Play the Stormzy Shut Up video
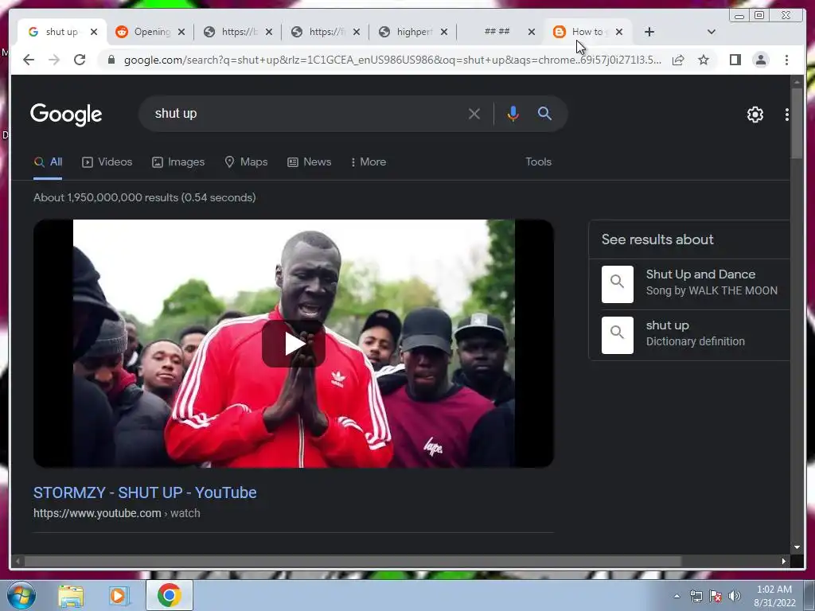The height and width of the screenshot is (611, 815). coord(294,344)
